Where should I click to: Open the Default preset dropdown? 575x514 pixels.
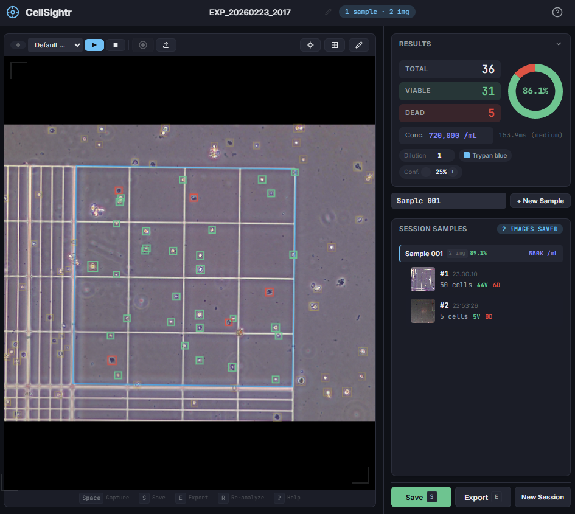click(x=55, y=45)
